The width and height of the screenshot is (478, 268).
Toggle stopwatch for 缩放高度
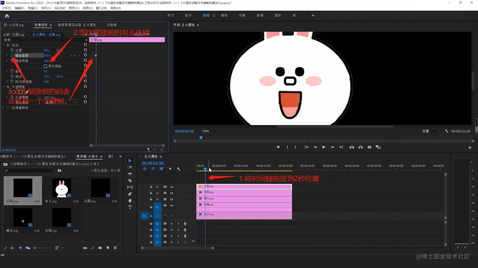point(12,56)
